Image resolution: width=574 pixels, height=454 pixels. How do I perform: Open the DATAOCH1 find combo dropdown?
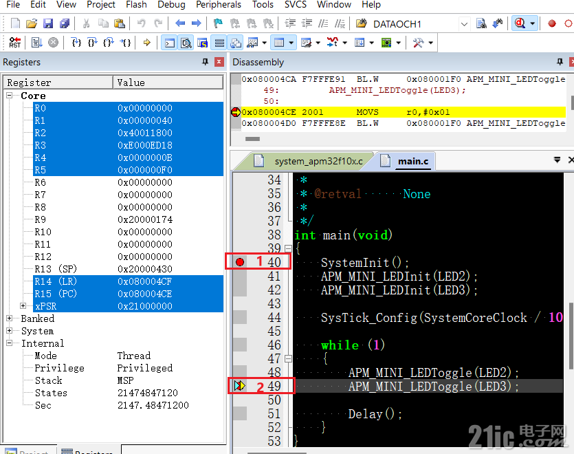(x=464, y=24)
